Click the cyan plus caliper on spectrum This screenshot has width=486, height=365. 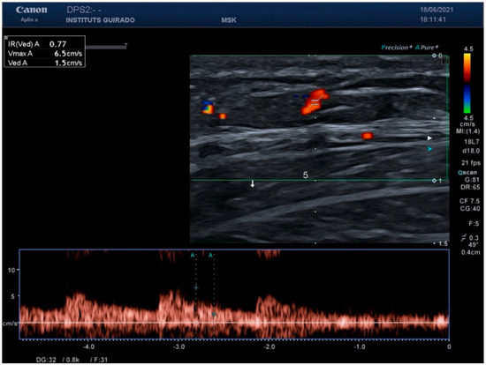point(196,287)
